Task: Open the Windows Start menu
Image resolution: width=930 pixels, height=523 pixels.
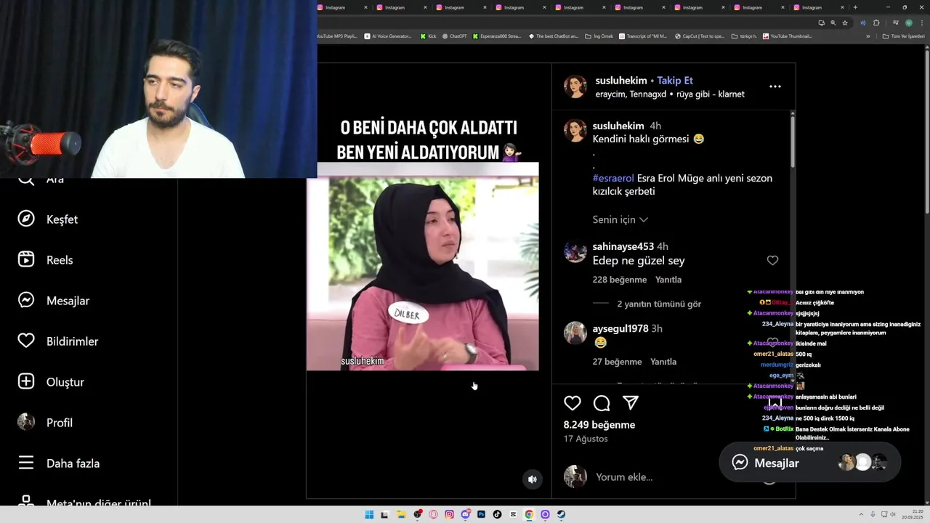Action: (369, 514)
